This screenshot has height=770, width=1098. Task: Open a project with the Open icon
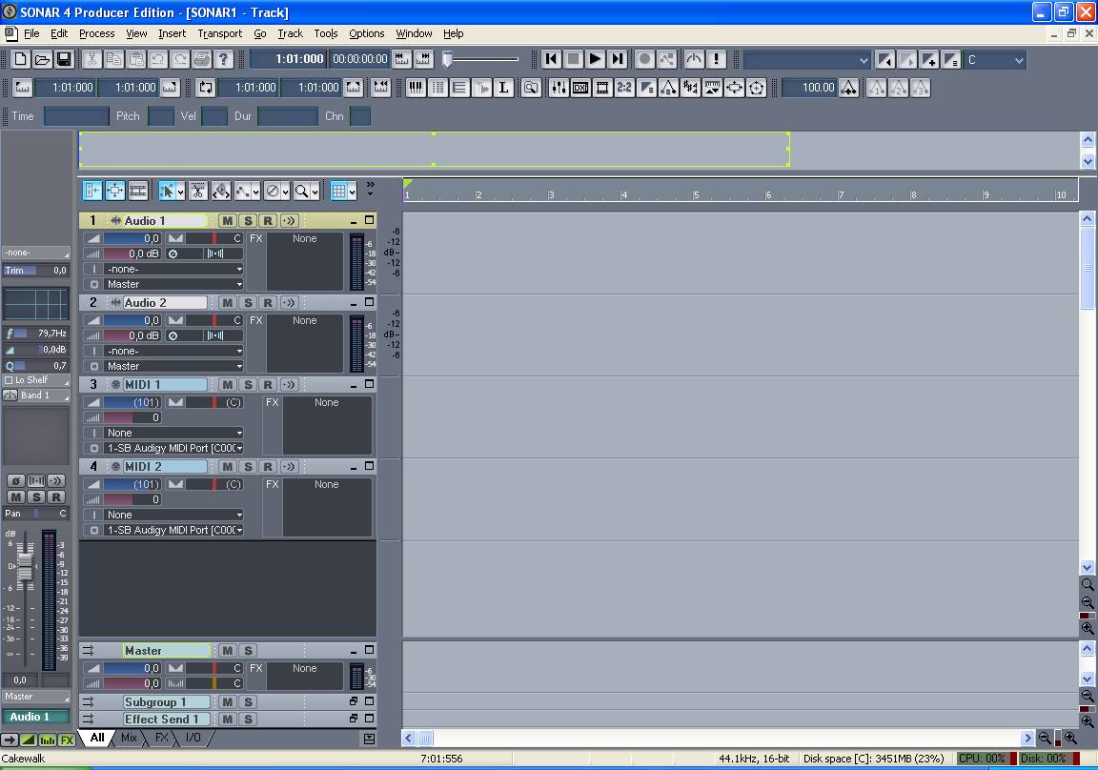(43, 59)
